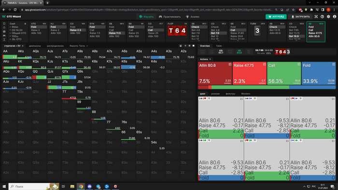Click the gamepad practice icon in left sidebar
This screenshot has height=190, width=338.
click(x=4, y=36)
